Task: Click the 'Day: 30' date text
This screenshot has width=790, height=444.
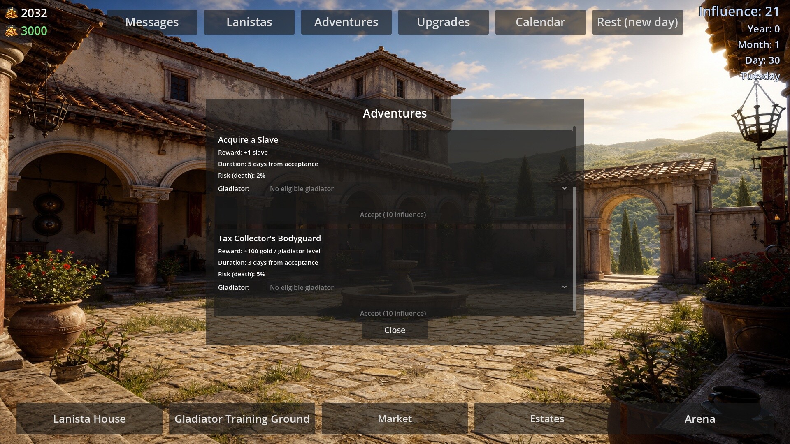Action: point(762,60)
